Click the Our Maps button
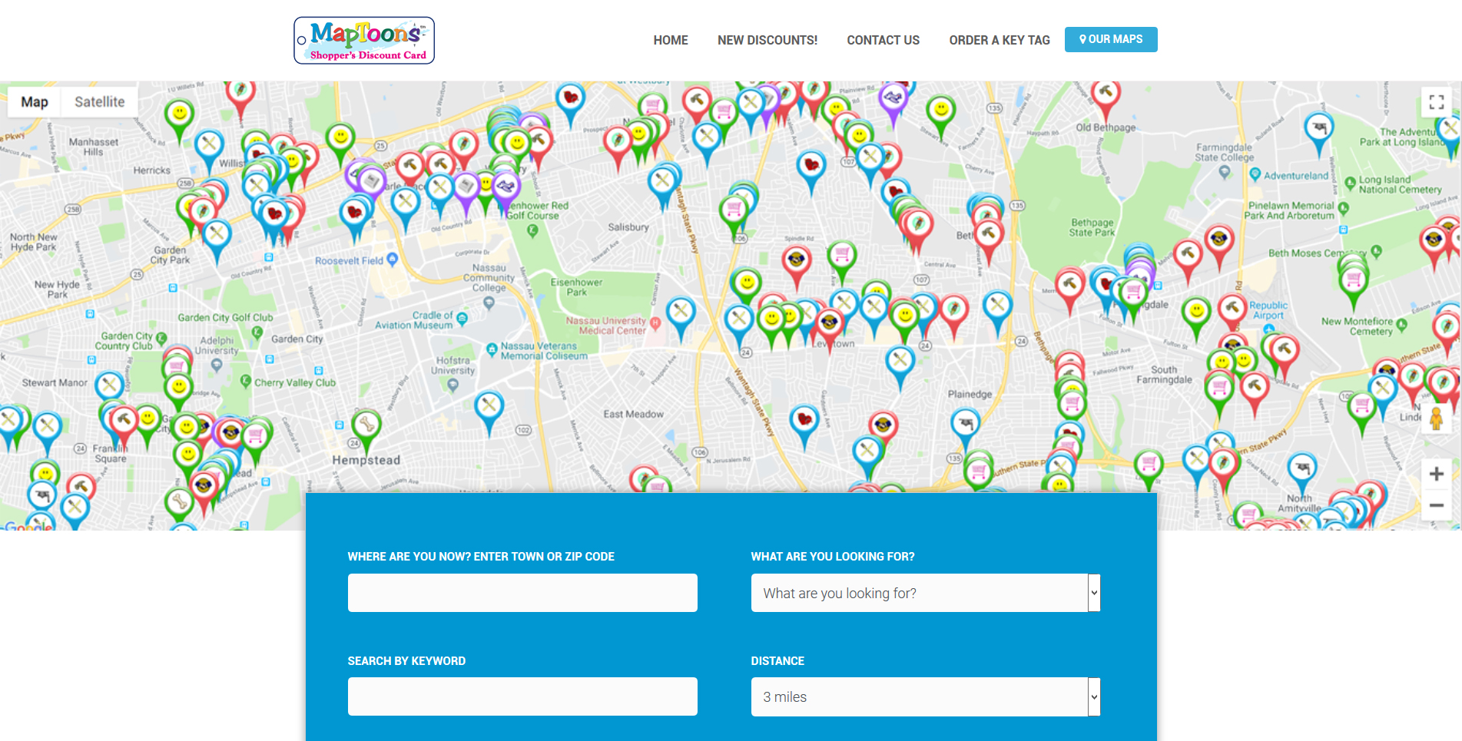Image resolution: width=1462 pixels, height=741 pixels. pyautogui.click(x=1110, y=39)
